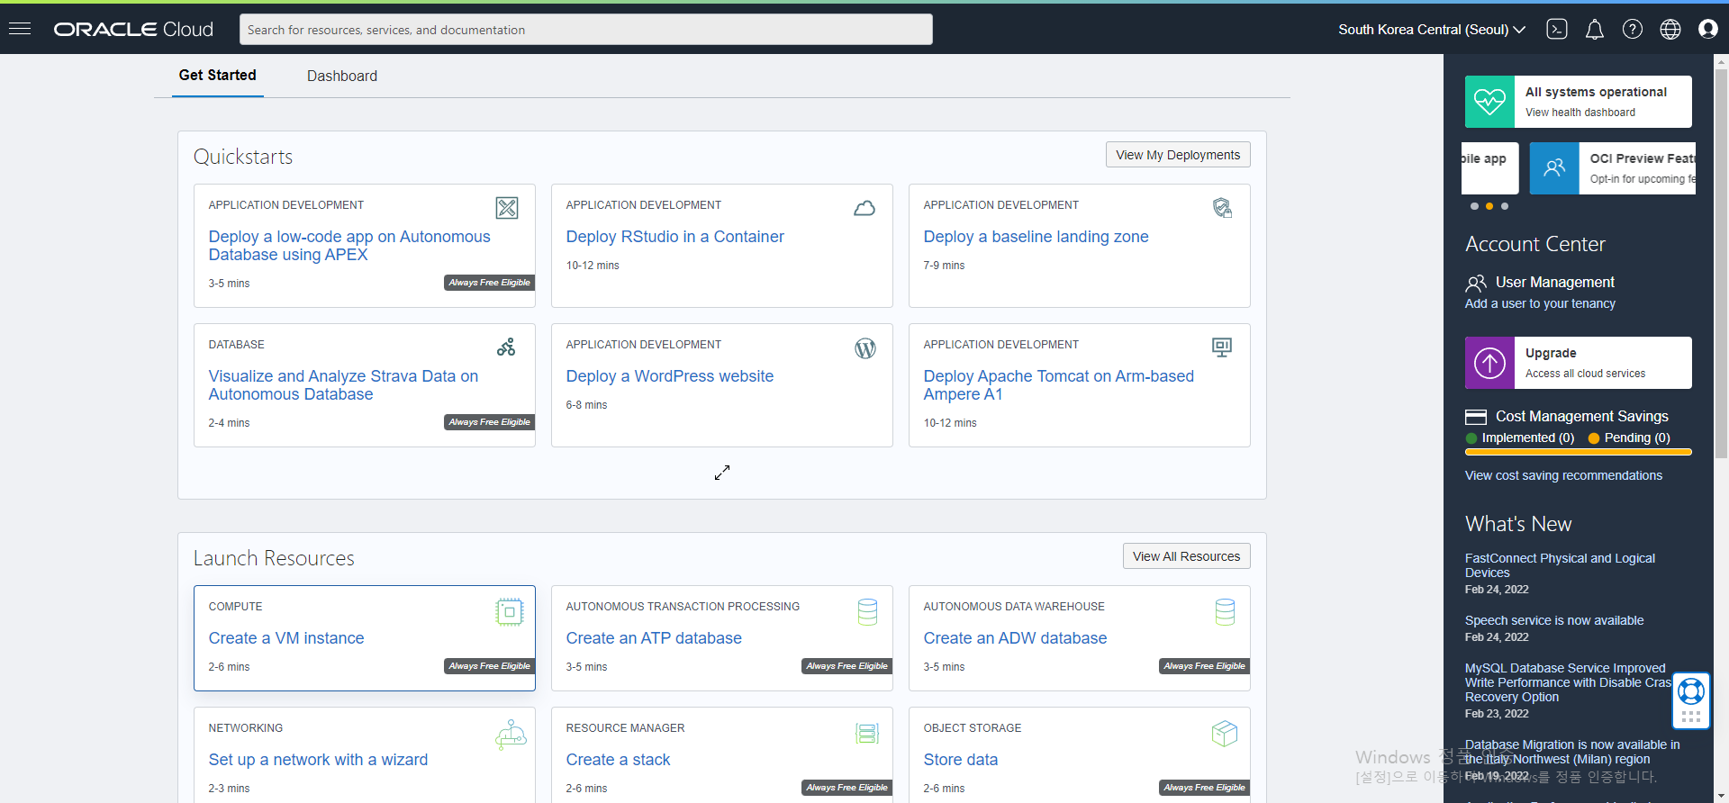1729x803 pixels.
Task: Click Create a stack link
Action: (x=618, y=760)
